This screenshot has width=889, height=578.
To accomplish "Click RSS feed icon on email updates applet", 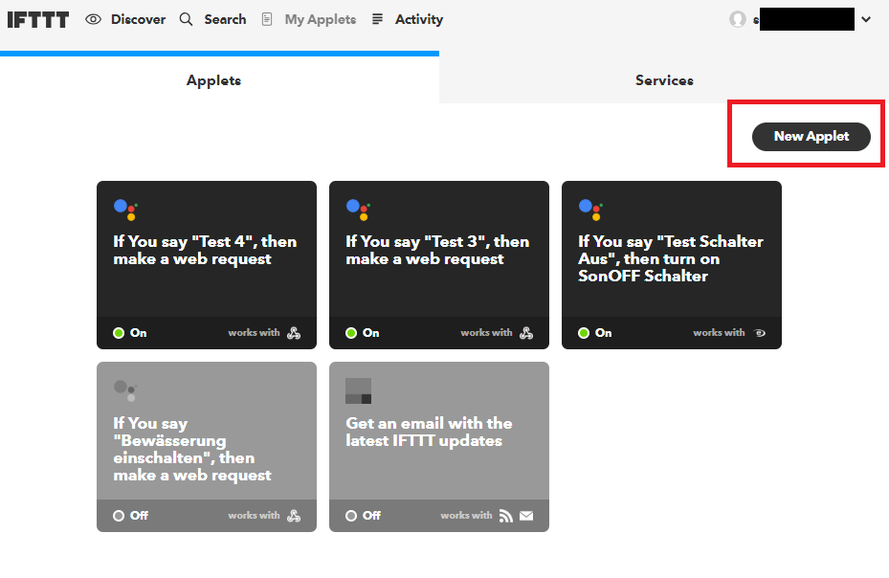I will 505,516.
